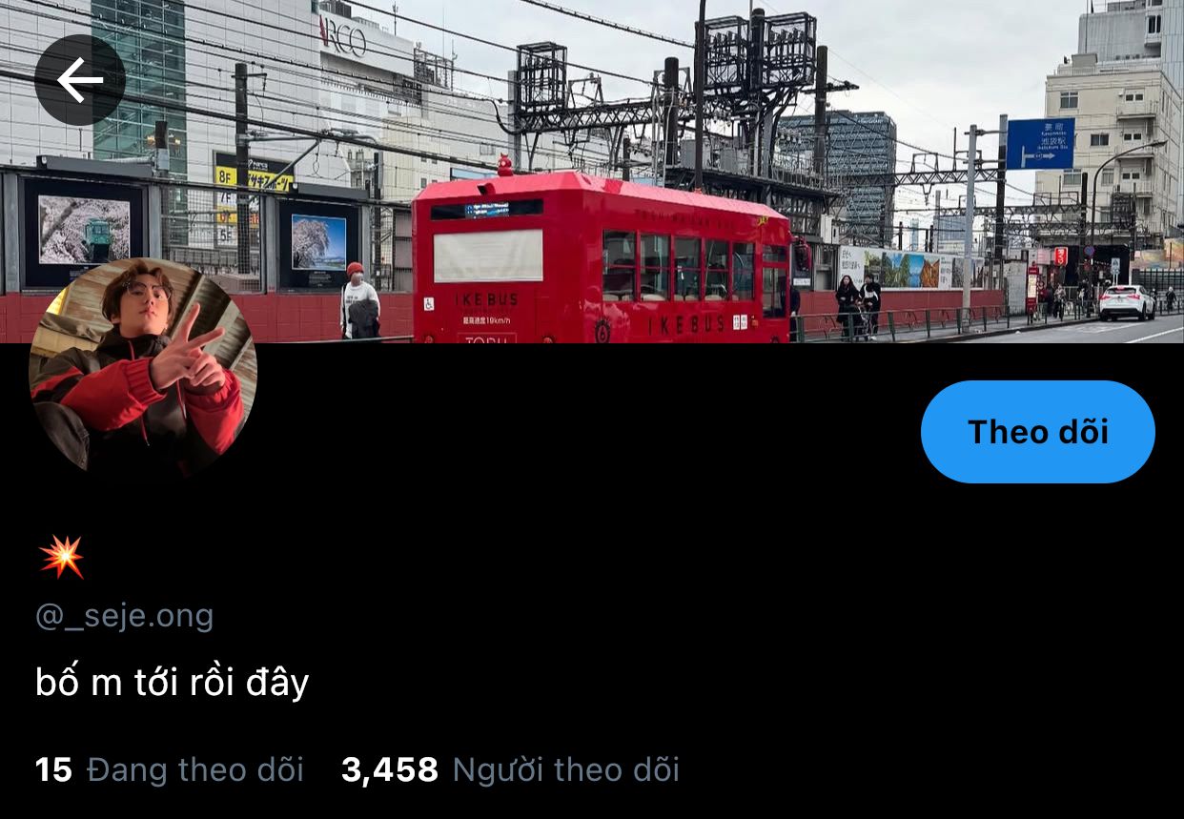
Task: Click the framed cherry blossom poster
Action: 318,242
